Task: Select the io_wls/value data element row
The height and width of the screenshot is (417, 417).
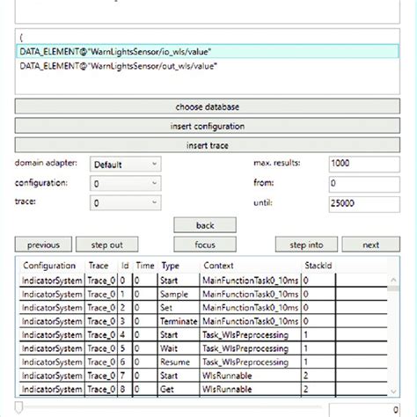Action: (208, 52)
